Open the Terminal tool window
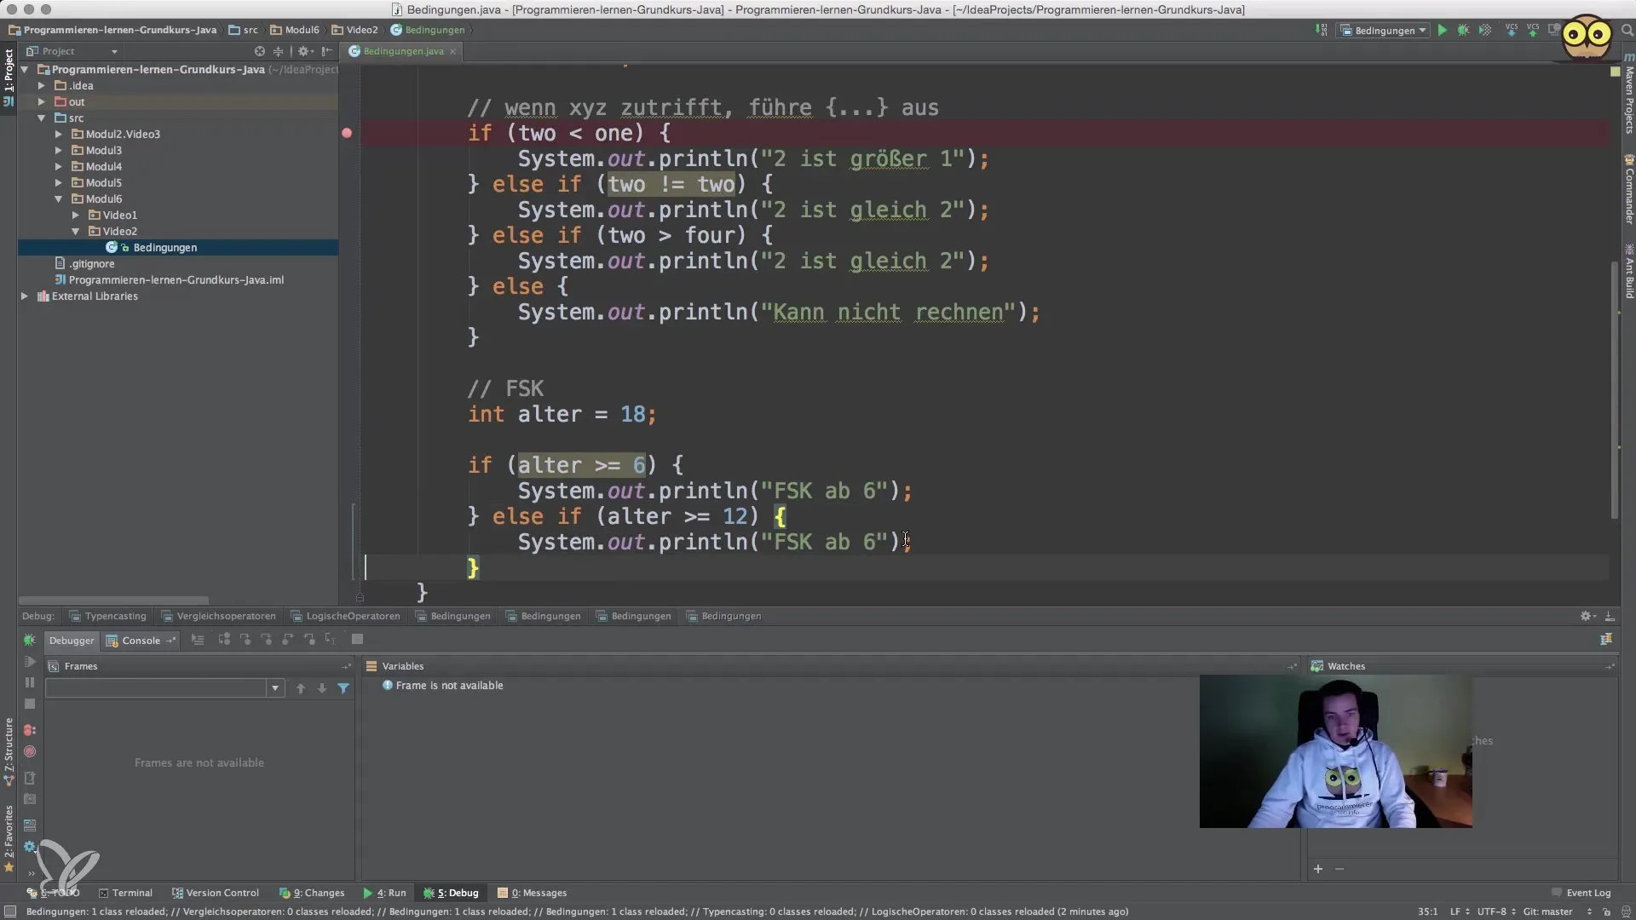 click(125, 893)
